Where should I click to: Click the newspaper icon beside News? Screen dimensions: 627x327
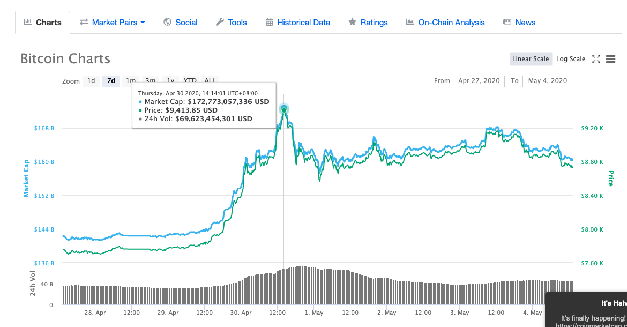(x=507, y=22)
